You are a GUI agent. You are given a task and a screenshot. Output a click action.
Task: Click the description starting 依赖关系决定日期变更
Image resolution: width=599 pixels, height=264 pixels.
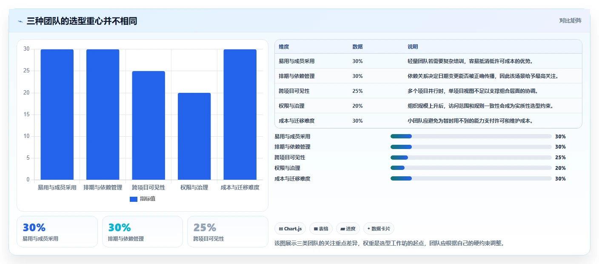tap(483, 76)
